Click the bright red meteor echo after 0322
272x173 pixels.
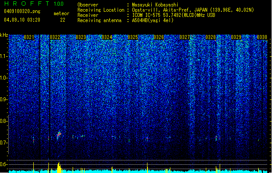(x=59, y=135)
